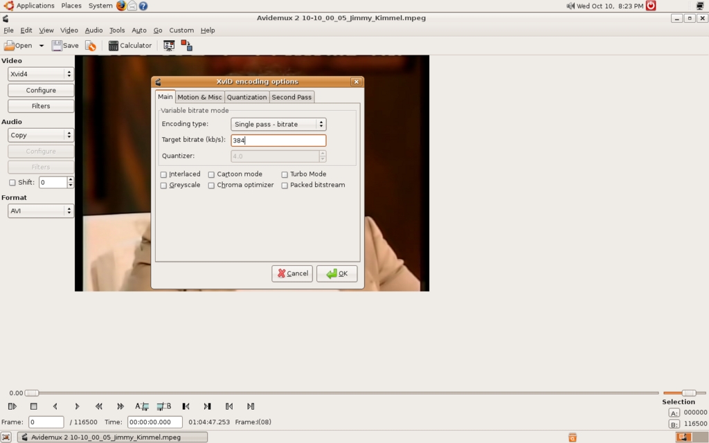Screen dimensions: 709x443
Task: Expand the Xvid4 video codec dropdown
Action: (x=40, y=74)
